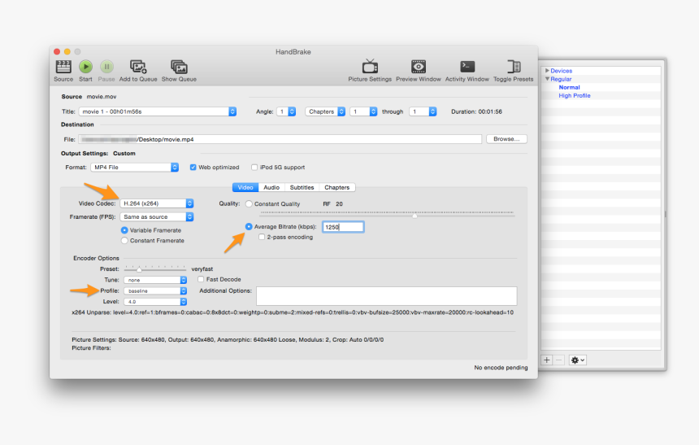The width and height of the screenshot is (699, 445).
Task: Click the plus button in presets drawer
Action: [x=547, y=360]
